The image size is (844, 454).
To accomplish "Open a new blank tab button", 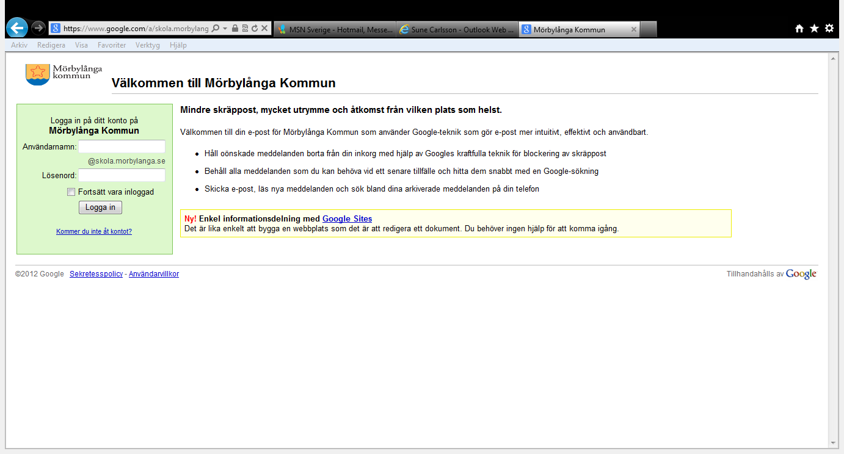I will click(x=649, y=29).
